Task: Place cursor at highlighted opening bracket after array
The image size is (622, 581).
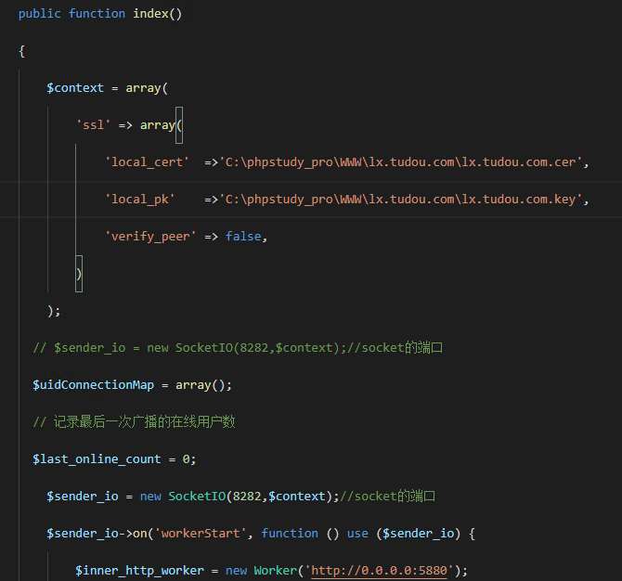Action: click(179, 125)
